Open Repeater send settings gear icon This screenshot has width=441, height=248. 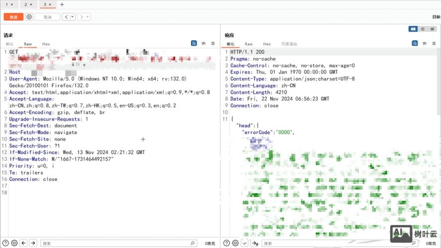(x=29, y=17)
